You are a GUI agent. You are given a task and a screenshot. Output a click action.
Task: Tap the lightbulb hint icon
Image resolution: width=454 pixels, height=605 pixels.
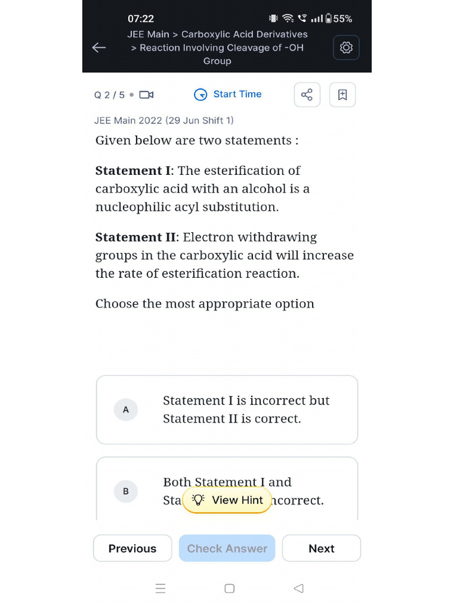click(199, 500)
